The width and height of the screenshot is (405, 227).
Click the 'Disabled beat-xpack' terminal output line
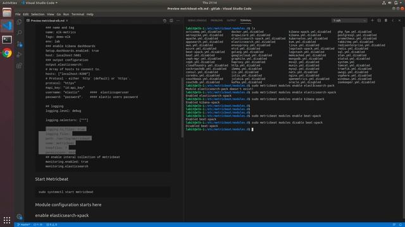click(x=202, y=126)
